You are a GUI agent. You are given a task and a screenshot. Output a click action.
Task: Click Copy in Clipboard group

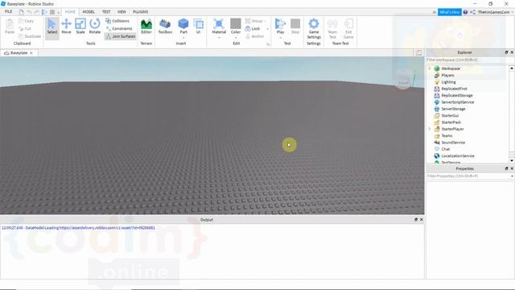pyautogui.click(x=27, y=21)
